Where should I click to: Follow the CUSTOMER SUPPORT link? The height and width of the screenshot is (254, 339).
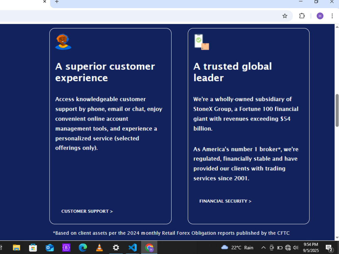[87, 211]
